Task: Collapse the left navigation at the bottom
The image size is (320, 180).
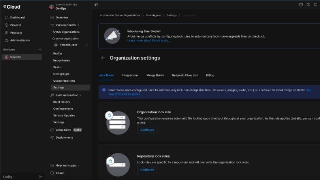Action: [41, 177]
